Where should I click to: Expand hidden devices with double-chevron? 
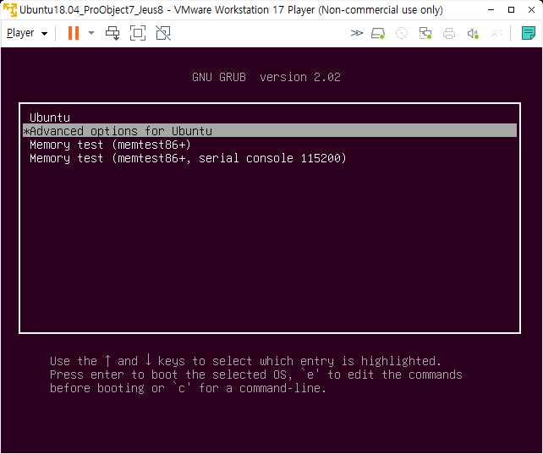[356, 33]
